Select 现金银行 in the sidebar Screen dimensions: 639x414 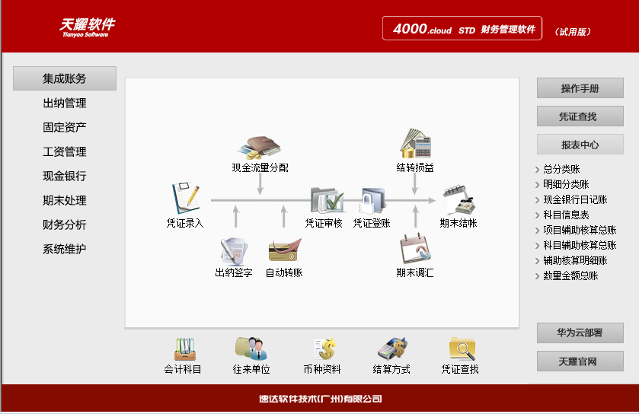coord(65,176)
